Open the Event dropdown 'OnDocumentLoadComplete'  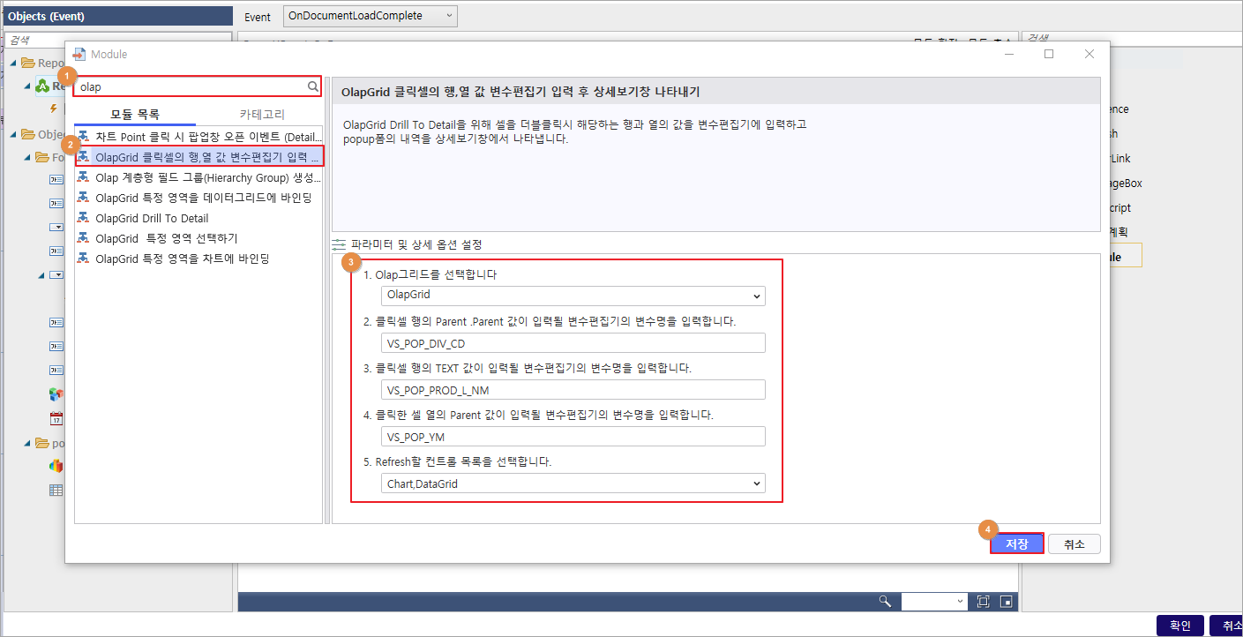(371, 16)
